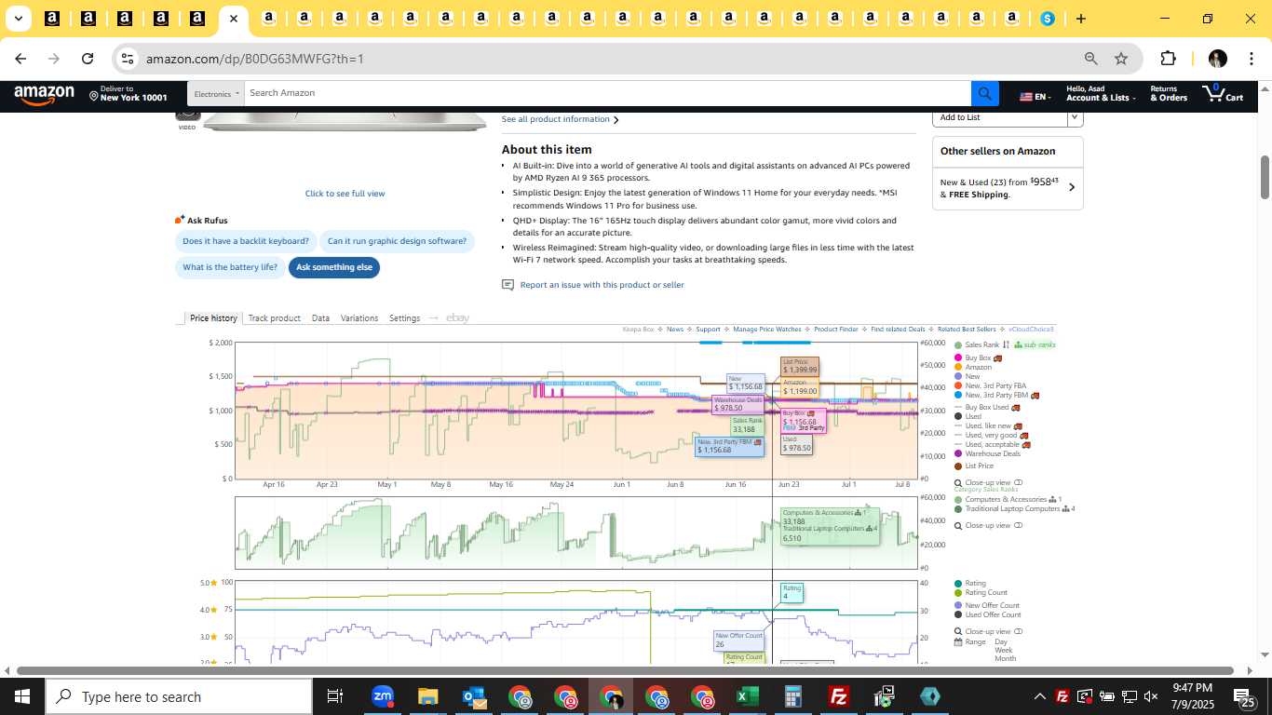Toggle New Offer Count series

[987, 605]
